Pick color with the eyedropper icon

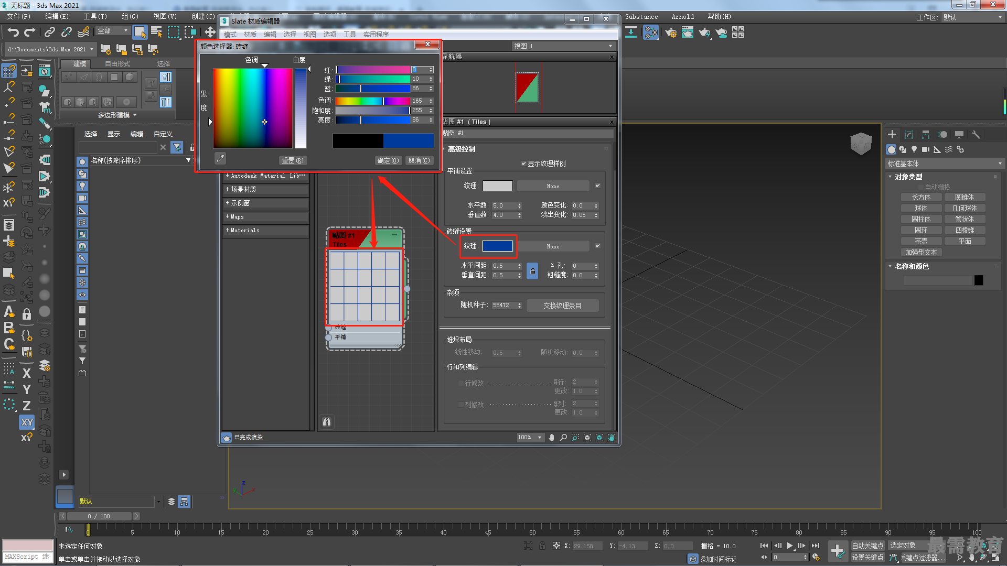220,158
